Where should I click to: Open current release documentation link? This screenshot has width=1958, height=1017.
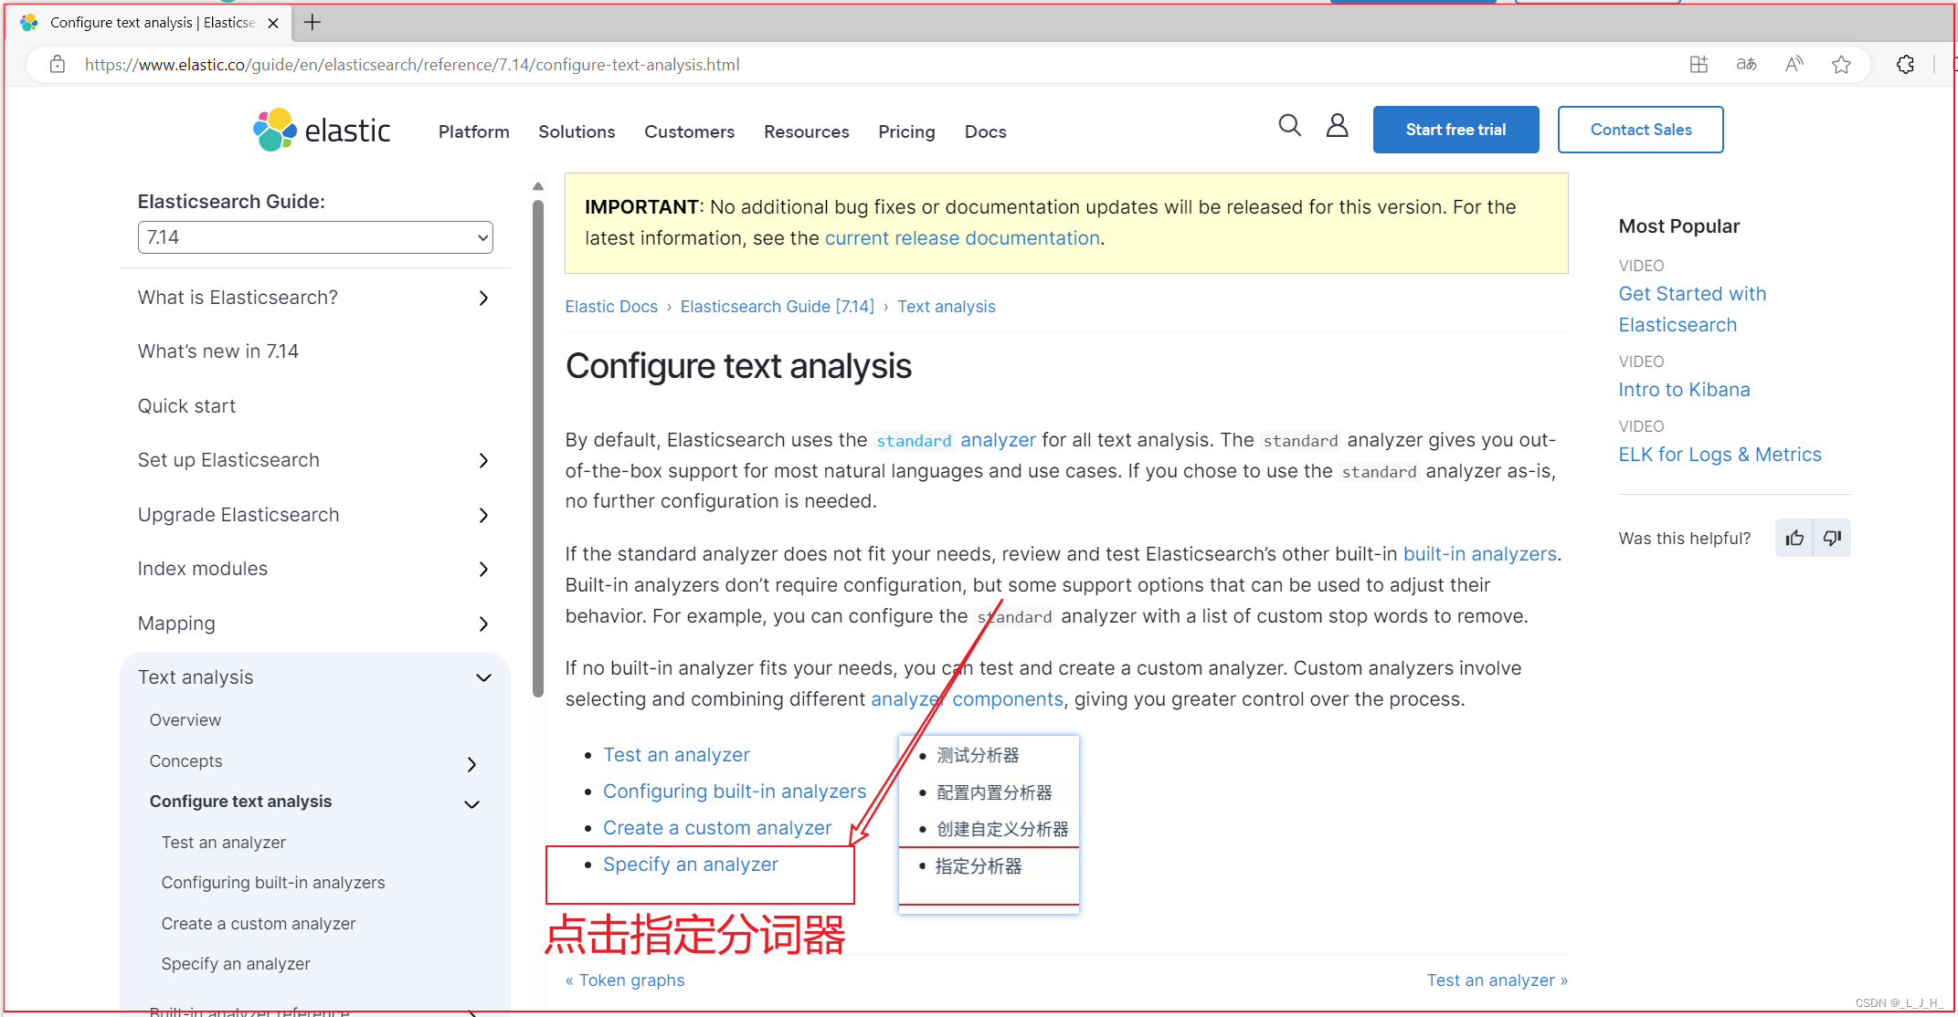point(962,238)
